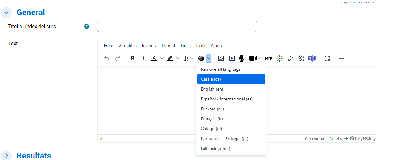This screenshot has height=160, width=400.
Task: Insert an image with the image icon
Action: pyautogui.click(x=221, y=58)
